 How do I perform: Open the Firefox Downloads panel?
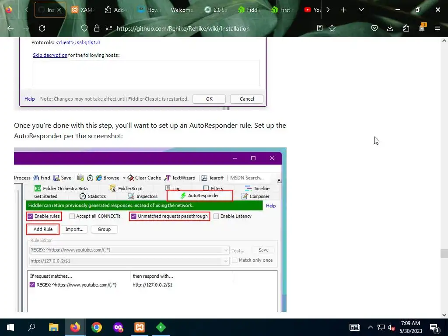point(390,28)
